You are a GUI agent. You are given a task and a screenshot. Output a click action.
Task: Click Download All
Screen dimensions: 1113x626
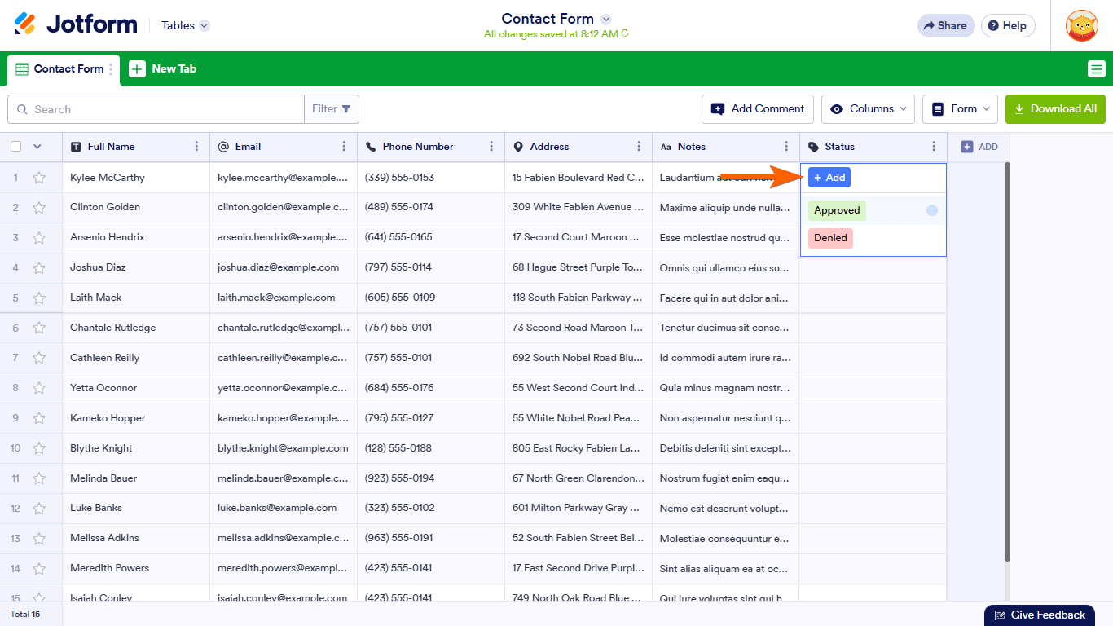(1055, 109)
